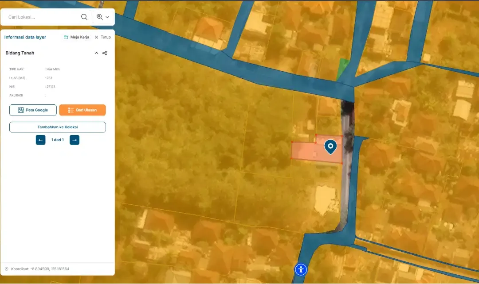
Task: Open Peta Google view
Action: pos(33,110)
